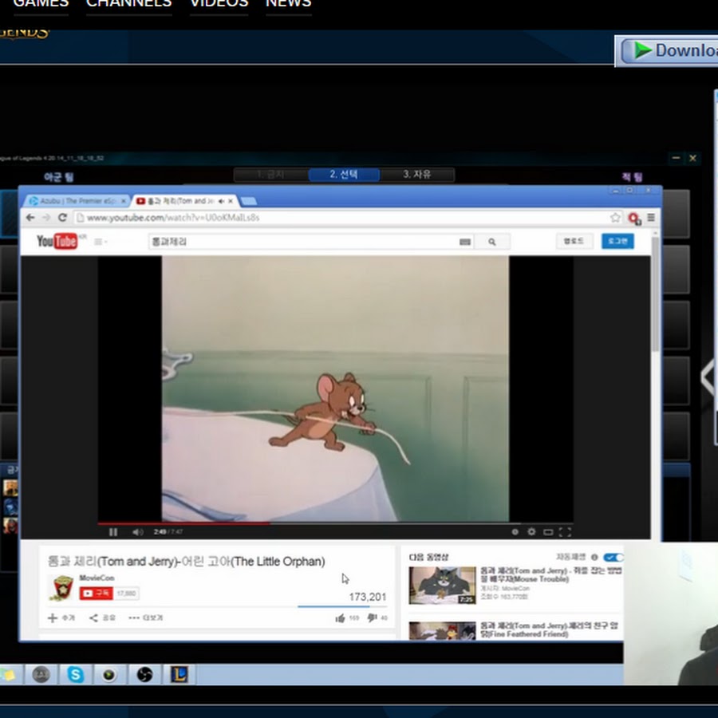718x718 pixels.
Task: Open the GAMES menu in site header
Action: [41, 4]
